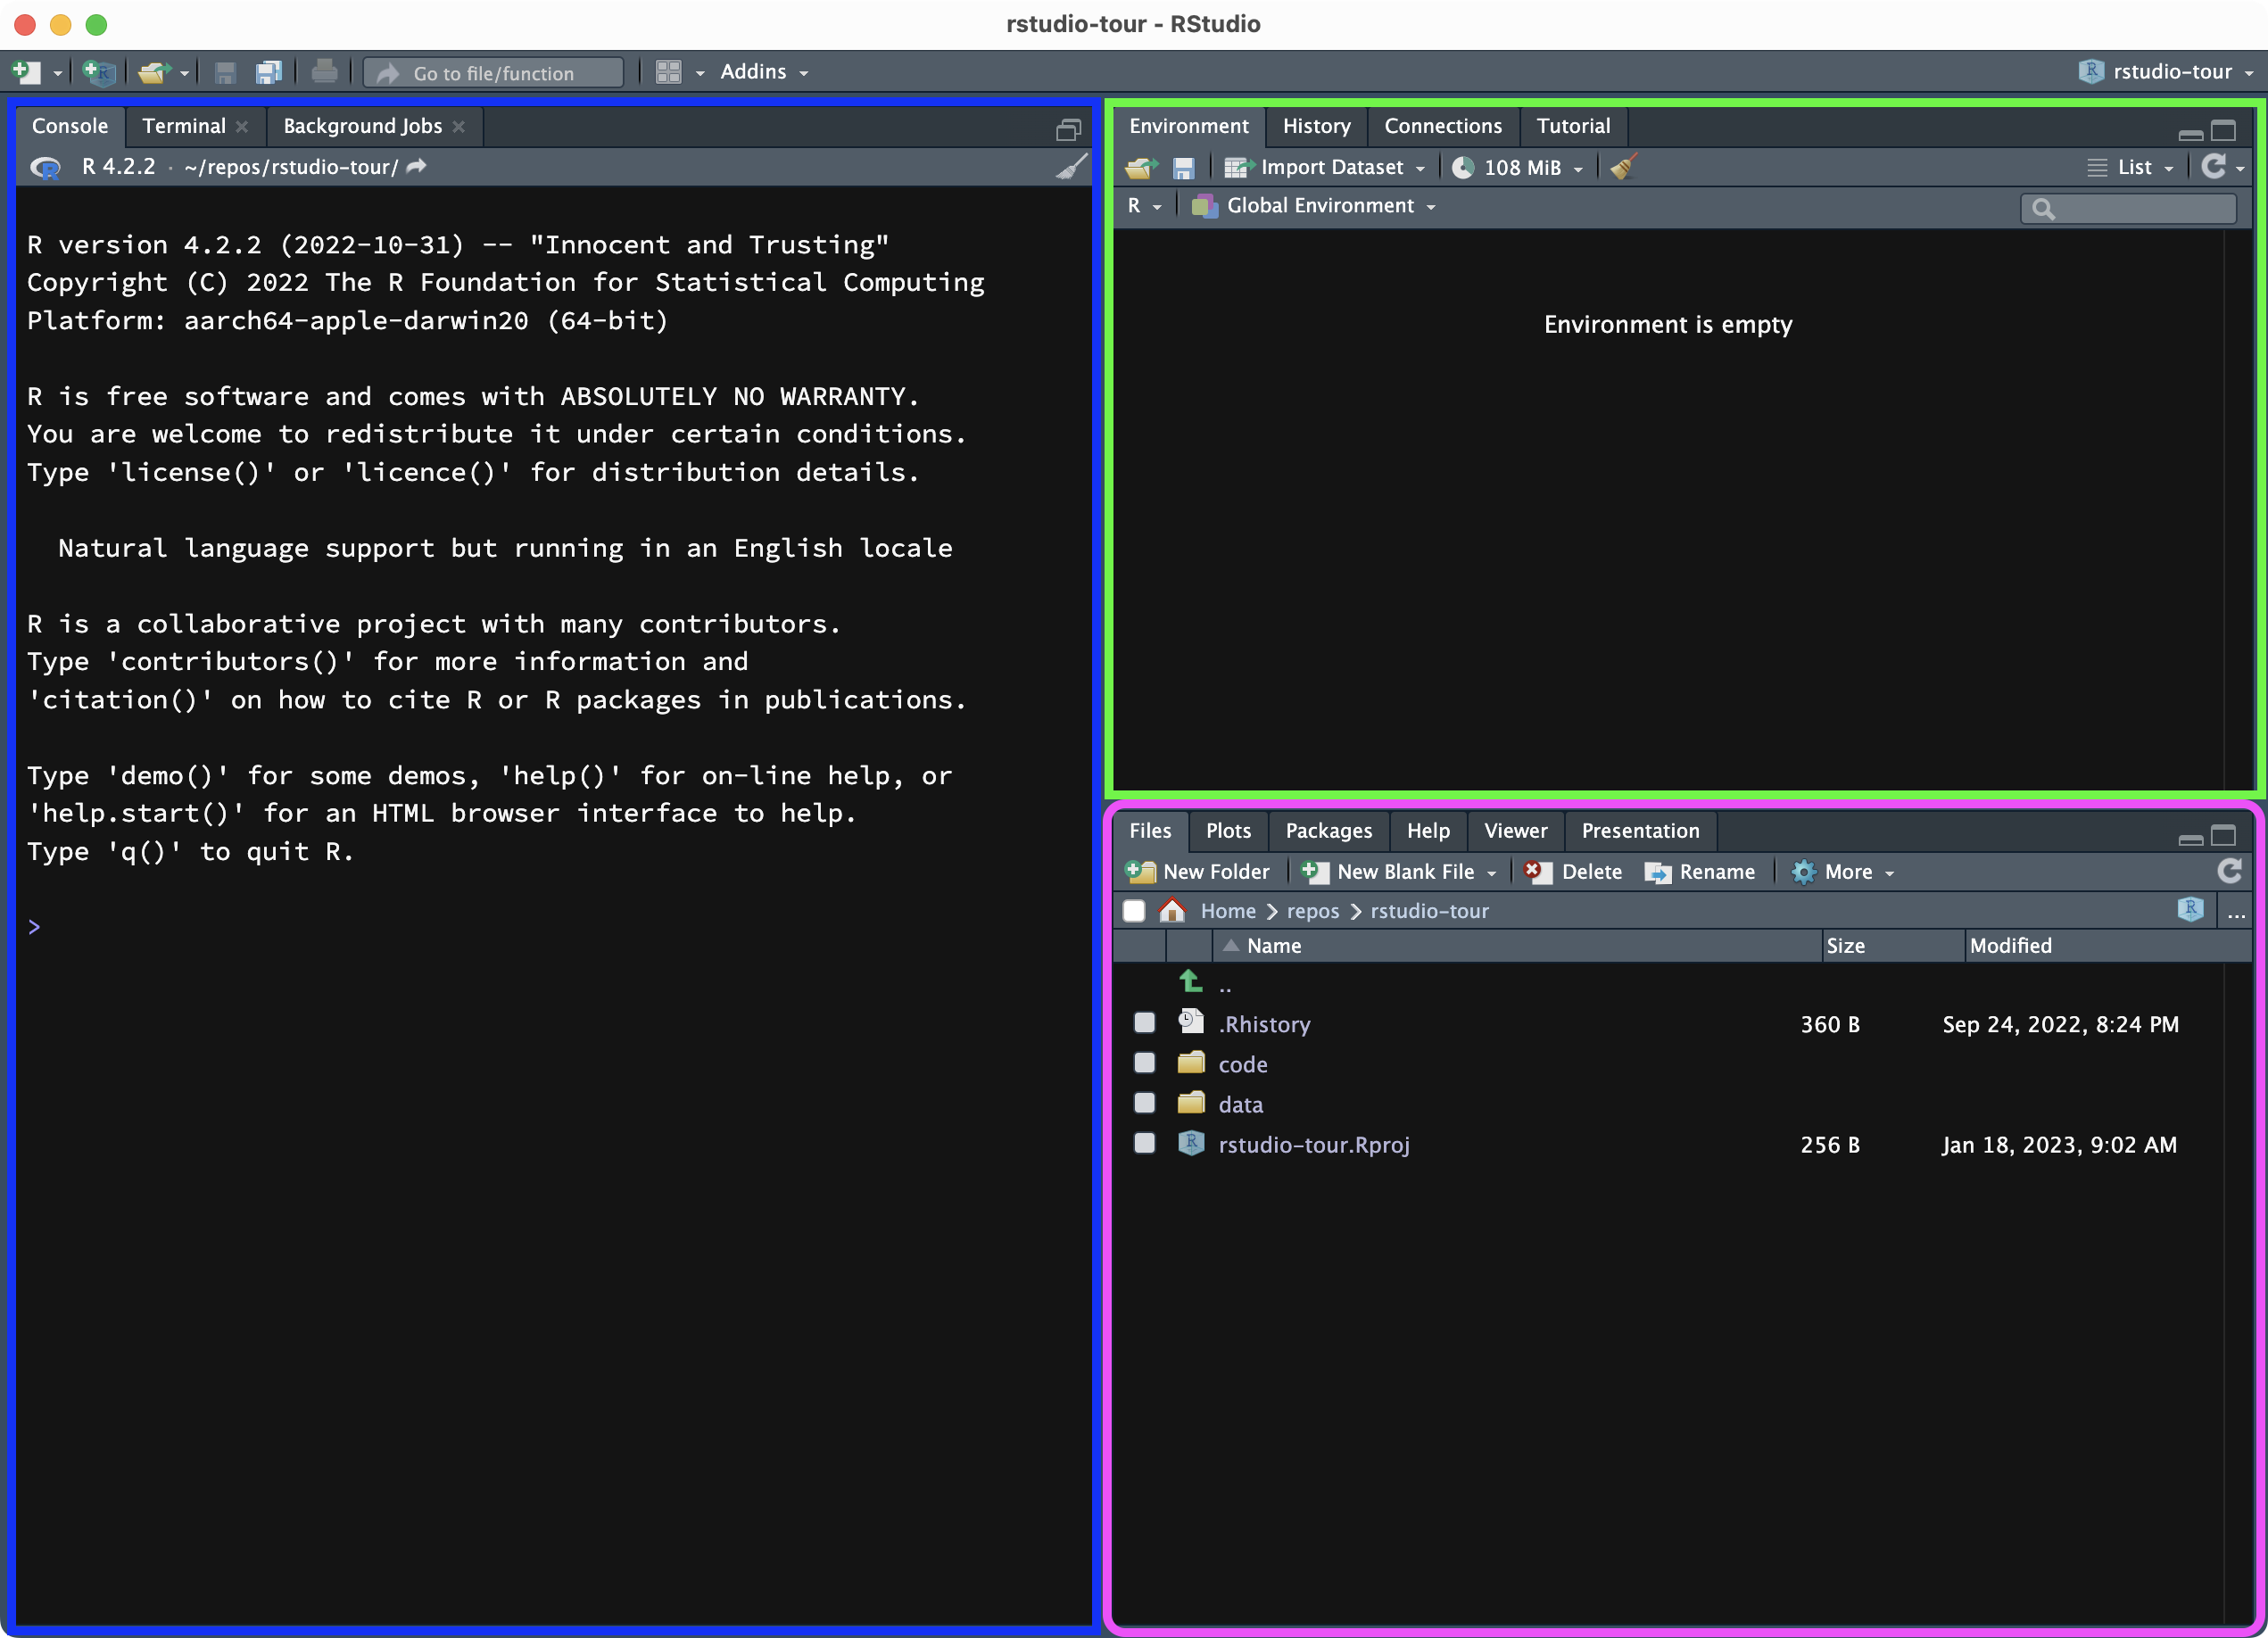This screenshot has width=2268, height=1638.
Task: Check the data folder checkbox
Action: pos(1144,1102)
